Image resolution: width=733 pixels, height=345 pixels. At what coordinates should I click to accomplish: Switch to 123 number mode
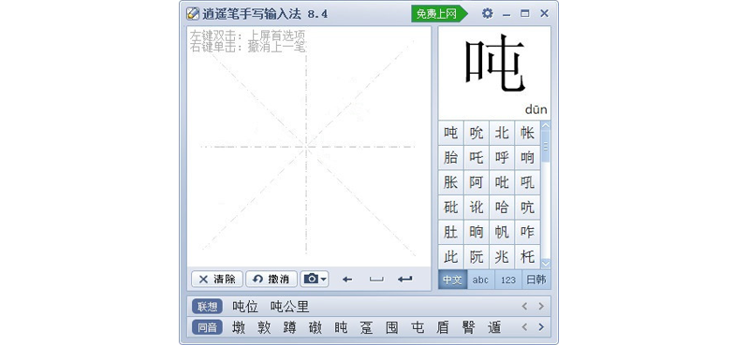(x=508, y=280)
